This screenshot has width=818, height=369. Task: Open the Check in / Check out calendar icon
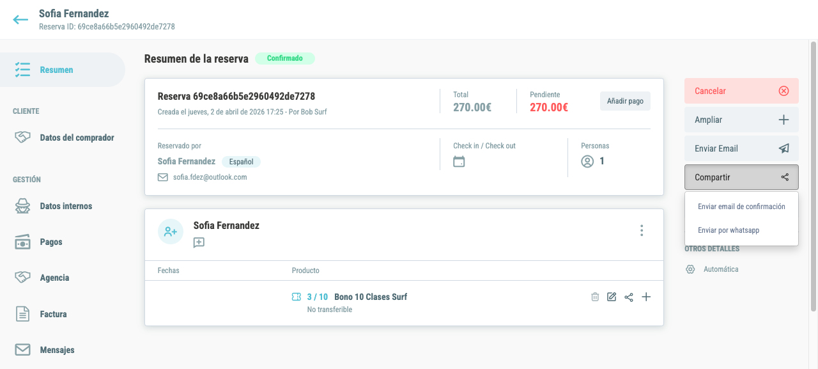tap(459, 162)
